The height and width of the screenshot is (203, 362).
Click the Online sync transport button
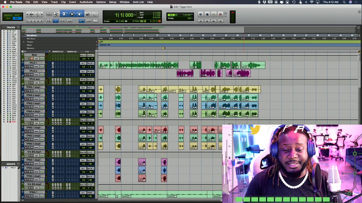pos(200,14)
